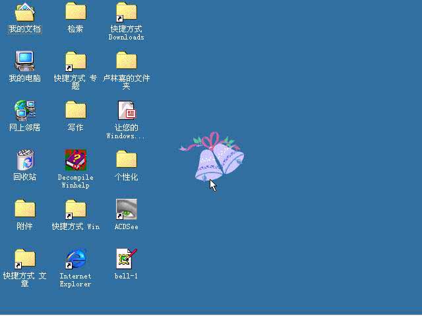The image size is (422, 316).
Task: Click the 快捷方式 文章 shortcut folder
Action: point(24,258)
